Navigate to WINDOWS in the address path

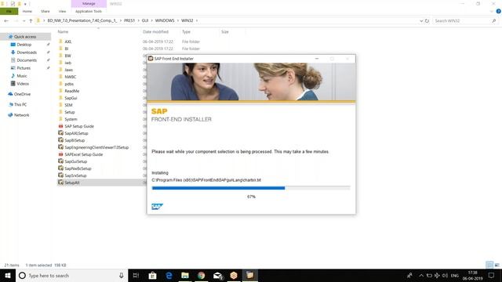click(165, 20)
